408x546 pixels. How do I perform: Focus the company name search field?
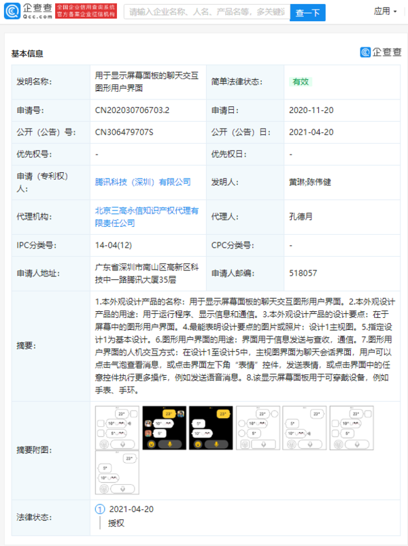[x=207, y=12]
